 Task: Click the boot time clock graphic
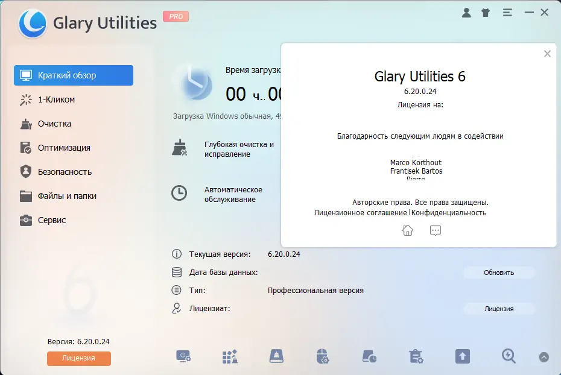point(195,85)
